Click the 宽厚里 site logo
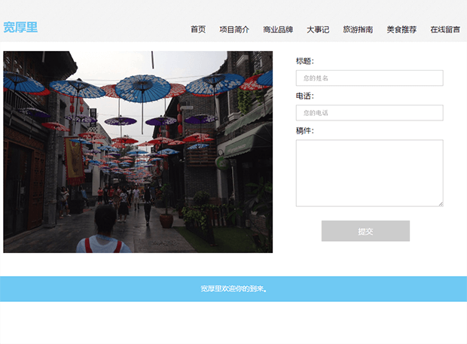467x344 pixels. pos(20,28)
